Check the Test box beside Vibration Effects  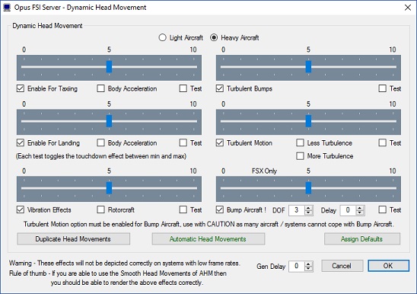point(183,209)
